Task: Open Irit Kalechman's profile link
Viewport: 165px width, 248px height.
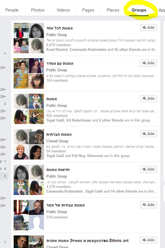Action: (x=79, y=120)
